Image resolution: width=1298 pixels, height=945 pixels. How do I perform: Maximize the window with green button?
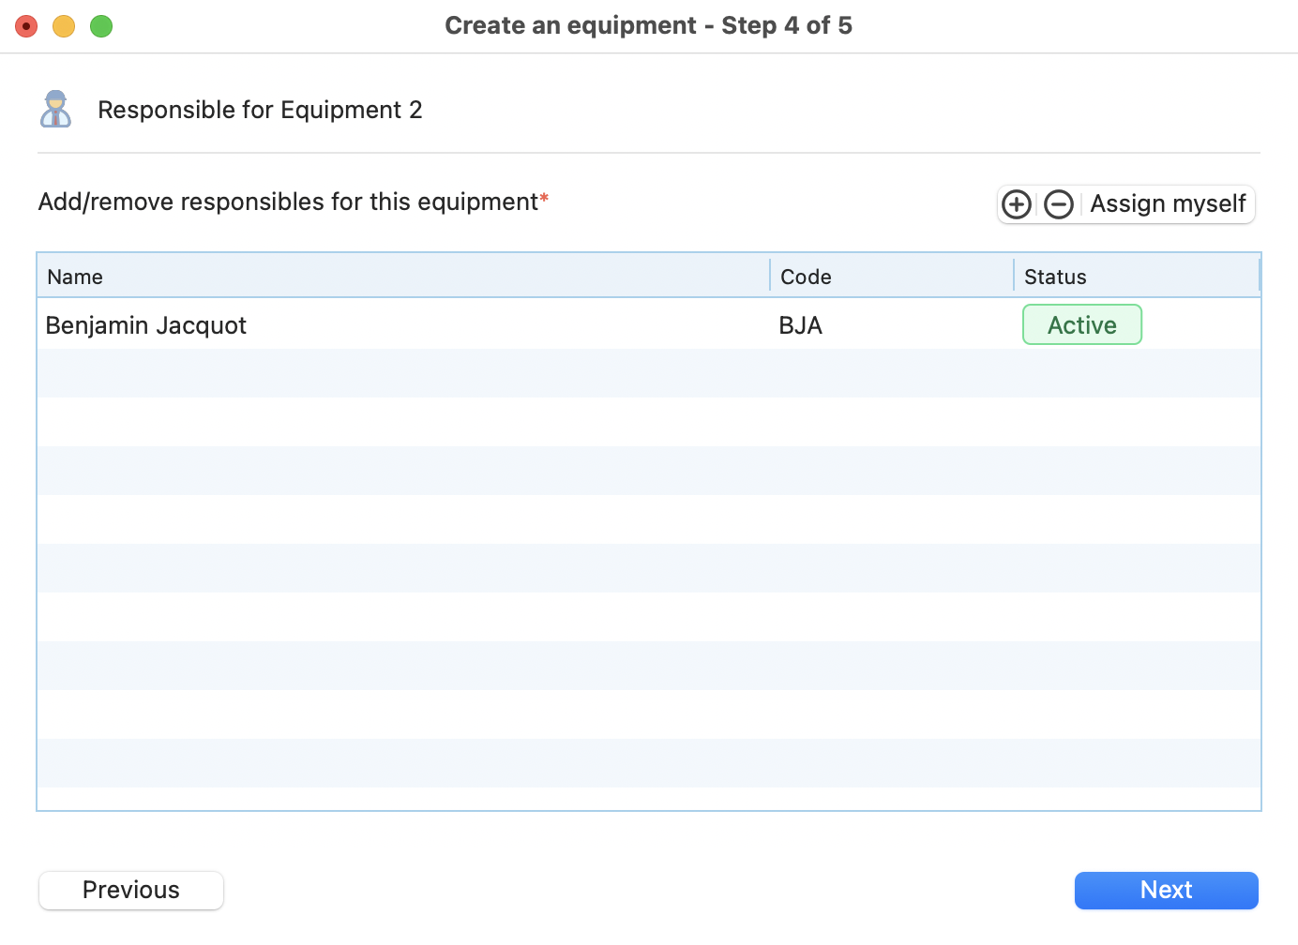pyautogui.click(x=101, y=26)
